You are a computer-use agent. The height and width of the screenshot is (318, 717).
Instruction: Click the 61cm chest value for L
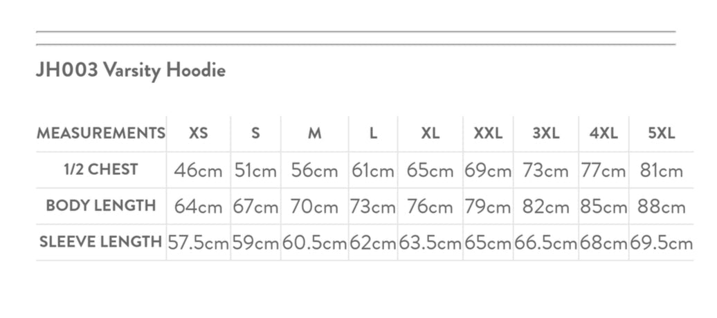pos(373,170)
